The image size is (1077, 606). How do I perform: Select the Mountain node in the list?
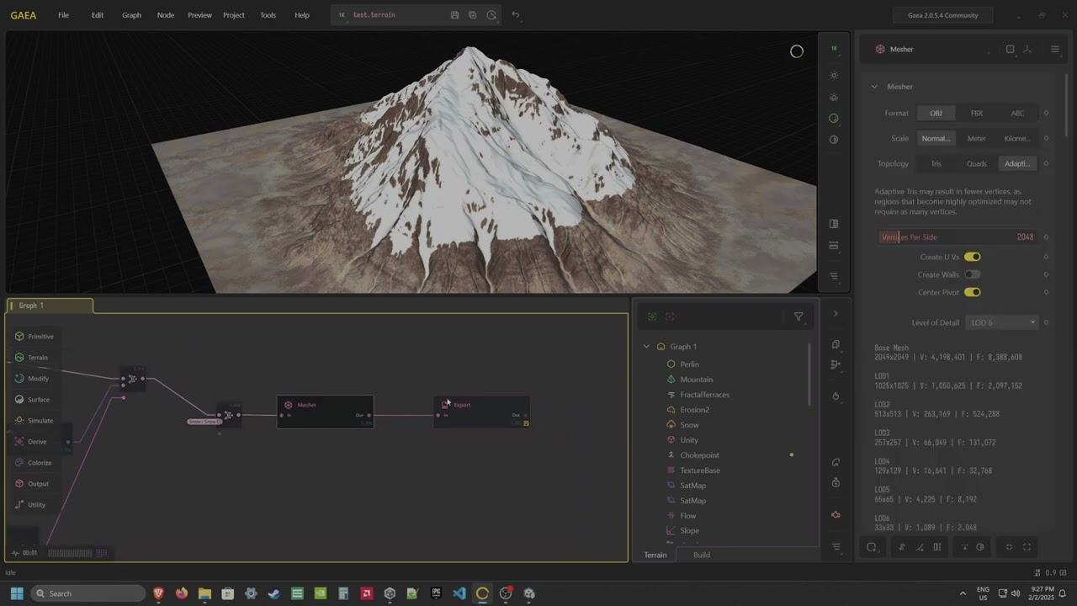(x=696, y=380)
